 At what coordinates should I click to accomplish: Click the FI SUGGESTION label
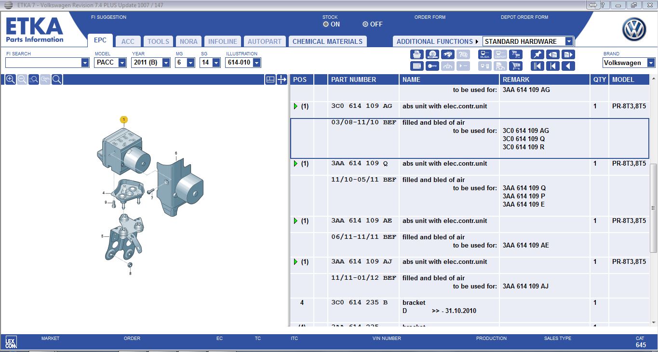(108, 17)
